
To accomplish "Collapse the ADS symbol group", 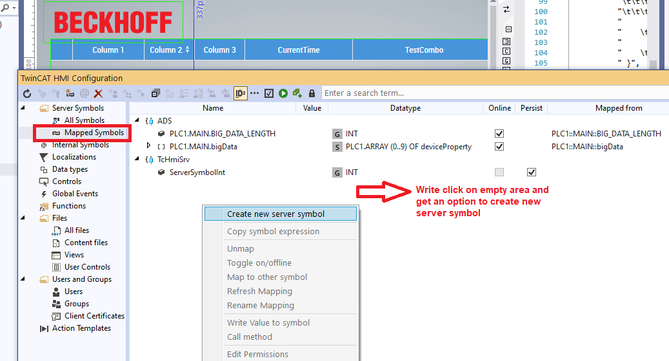I will coord(136,121).
